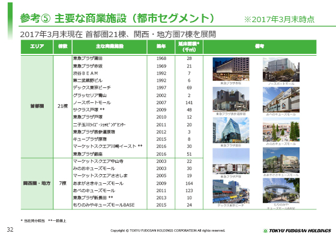Click the 渋谷BEAM table row
This screenshot has width=336, height=237.
click(137, 73)
